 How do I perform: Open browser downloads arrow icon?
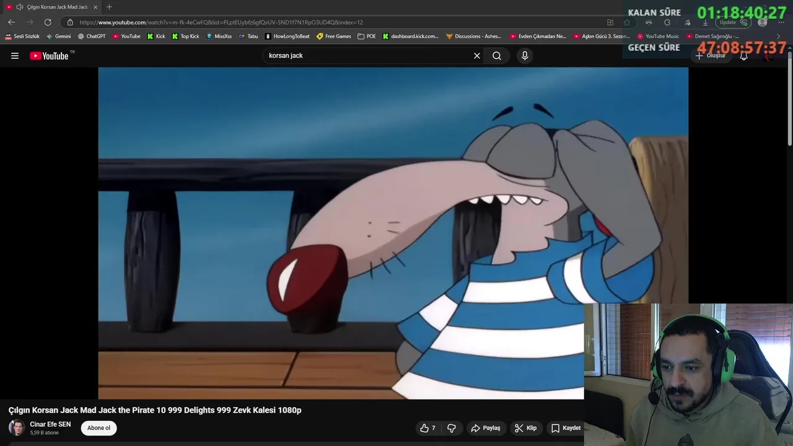705,22
